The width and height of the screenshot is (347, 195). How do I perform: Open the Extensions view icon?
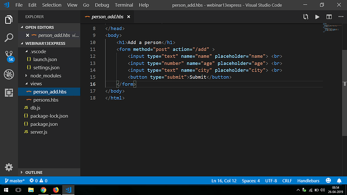[x=9, y=93]
